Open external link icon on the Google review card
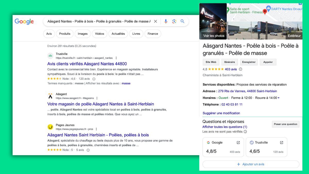 pos(238,143)
